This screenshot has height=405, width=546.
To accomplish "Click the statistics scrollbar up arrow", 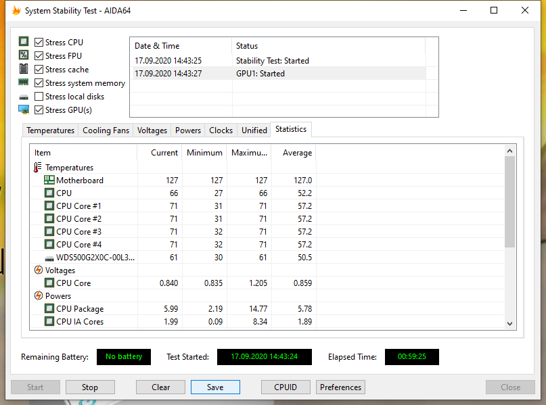I will click(509, 151).
